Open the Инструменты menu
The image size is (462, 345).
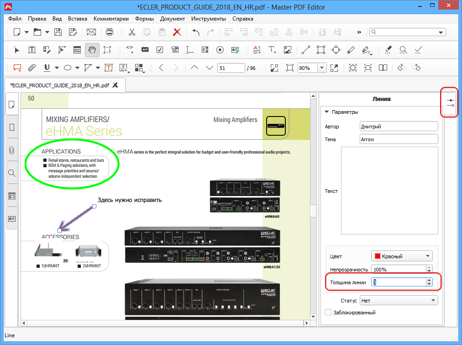tap(208, 19)
